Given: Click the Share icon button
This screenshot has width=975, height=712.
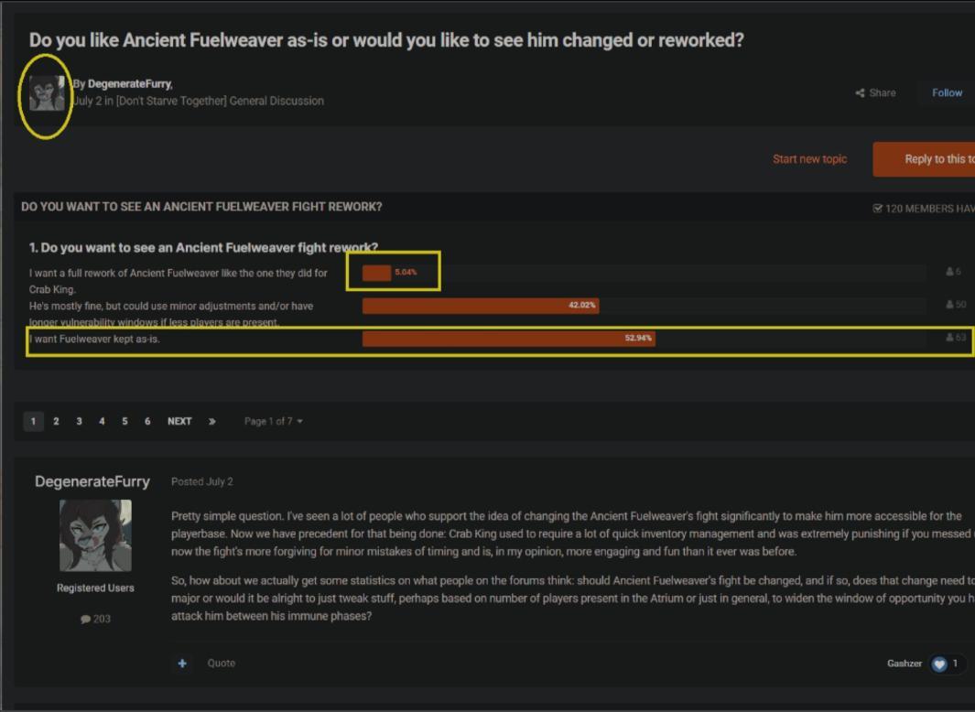Looking at the screenshot, I should click(x=861, y=93).
